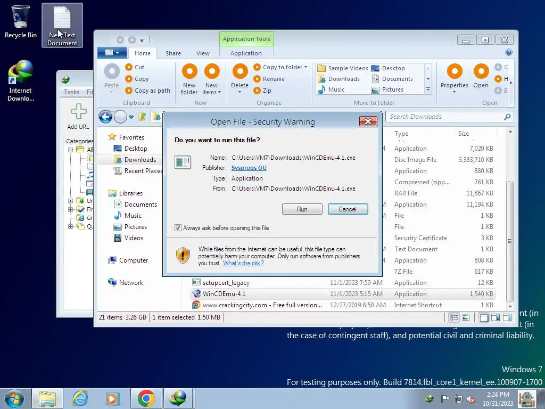The height and width of the screenshot is (409, 545).
Task: Click the Copy icon in Clipboard group
Action: pyautogui.click(x=129, y=79)
